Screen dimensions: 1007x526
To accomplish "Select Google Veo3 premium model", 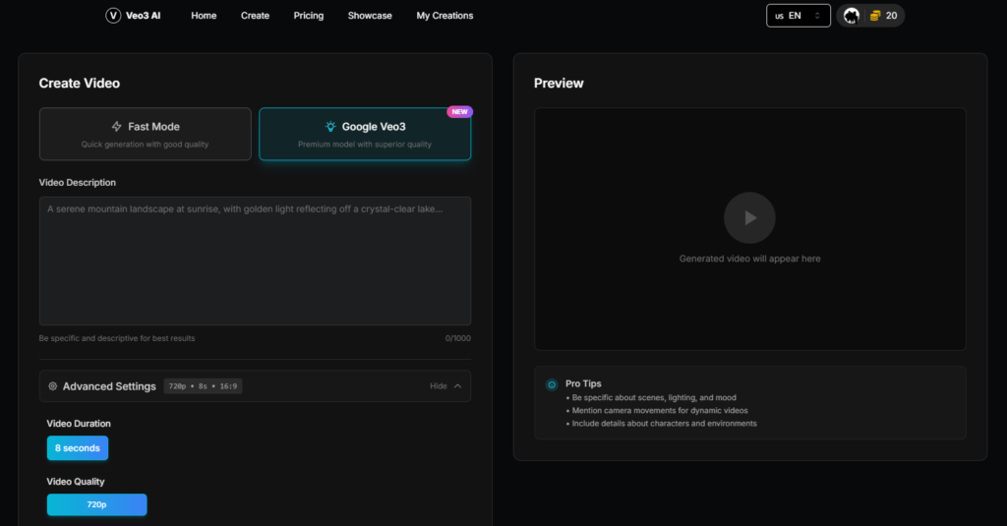I will (365, 134).
